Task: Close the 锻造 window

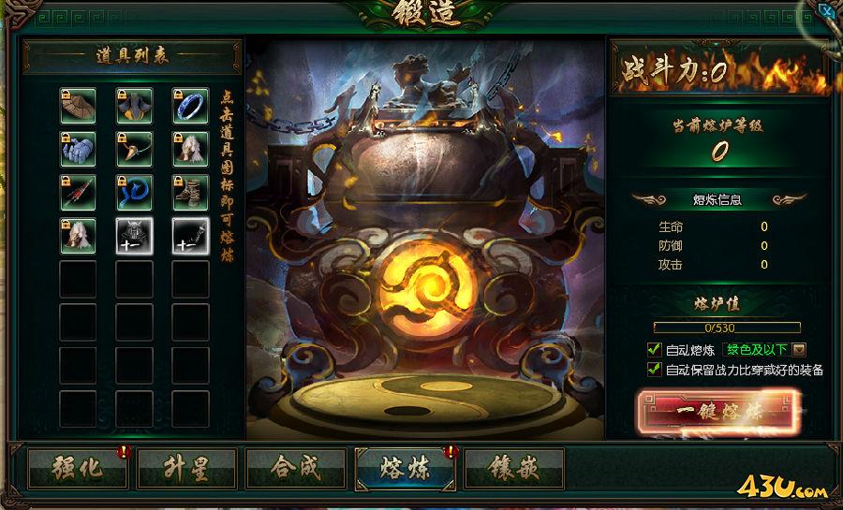Action: (826, 9)
